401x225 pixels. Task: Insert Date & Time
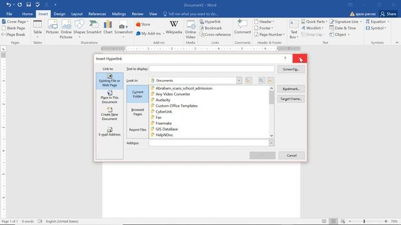point(343,28)
